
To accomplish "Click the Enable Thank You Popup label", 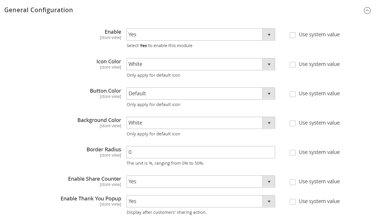I will (x=91, y=199).
